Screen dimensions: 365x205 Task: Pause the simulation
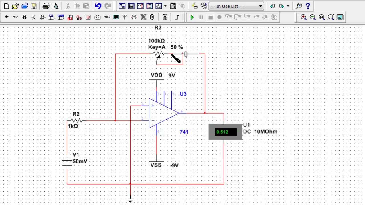[x=201, y=17]
